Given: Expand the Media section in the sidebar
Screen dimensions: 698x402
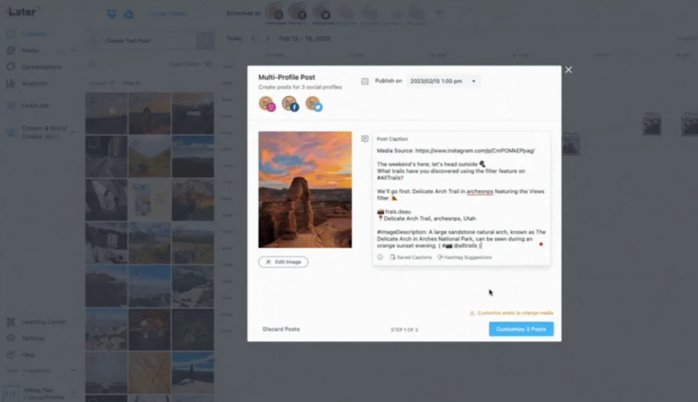Looking at the screenshot, I should (x=72, y=50).
